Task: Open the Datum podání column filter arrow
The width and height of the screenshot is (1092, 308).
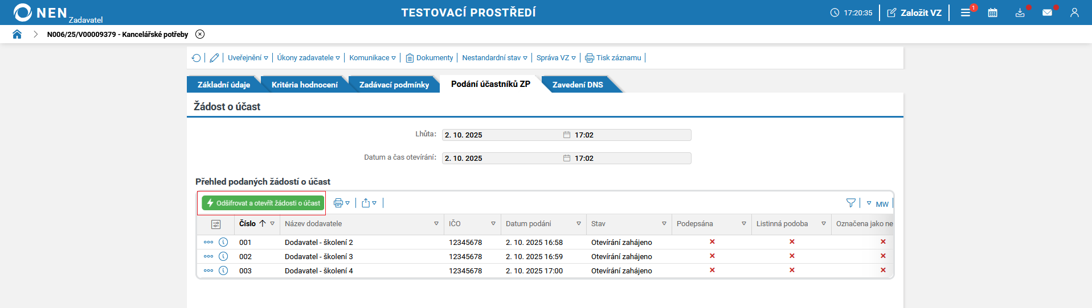Action: pyautogui.click(x=579, y=224)
